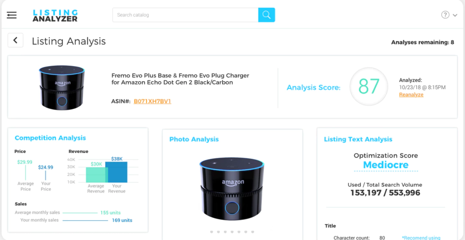The image size is (465, 240).
Task: Select the Echo Dot product thumbnail
Action: (x=62, y=87)
